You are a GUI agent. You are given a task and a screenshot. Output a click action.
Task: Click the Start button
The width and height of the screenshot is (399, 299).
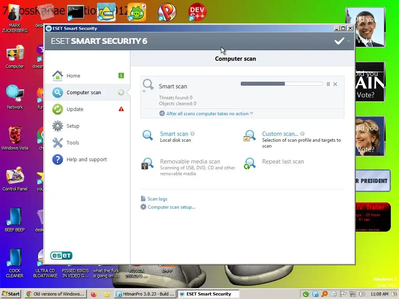[x=11, y=294]
